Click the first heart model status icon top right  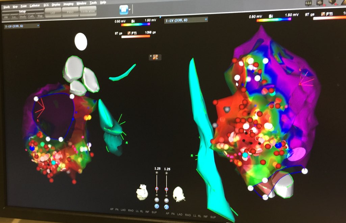tap(320, 2)
